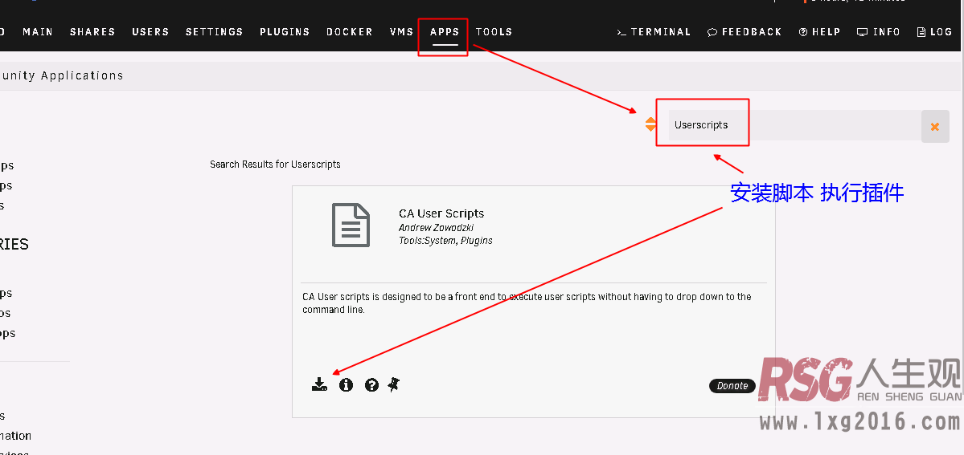Switch to the APPS tab
This screenshot has height=455, width=964.
[445, 32]
